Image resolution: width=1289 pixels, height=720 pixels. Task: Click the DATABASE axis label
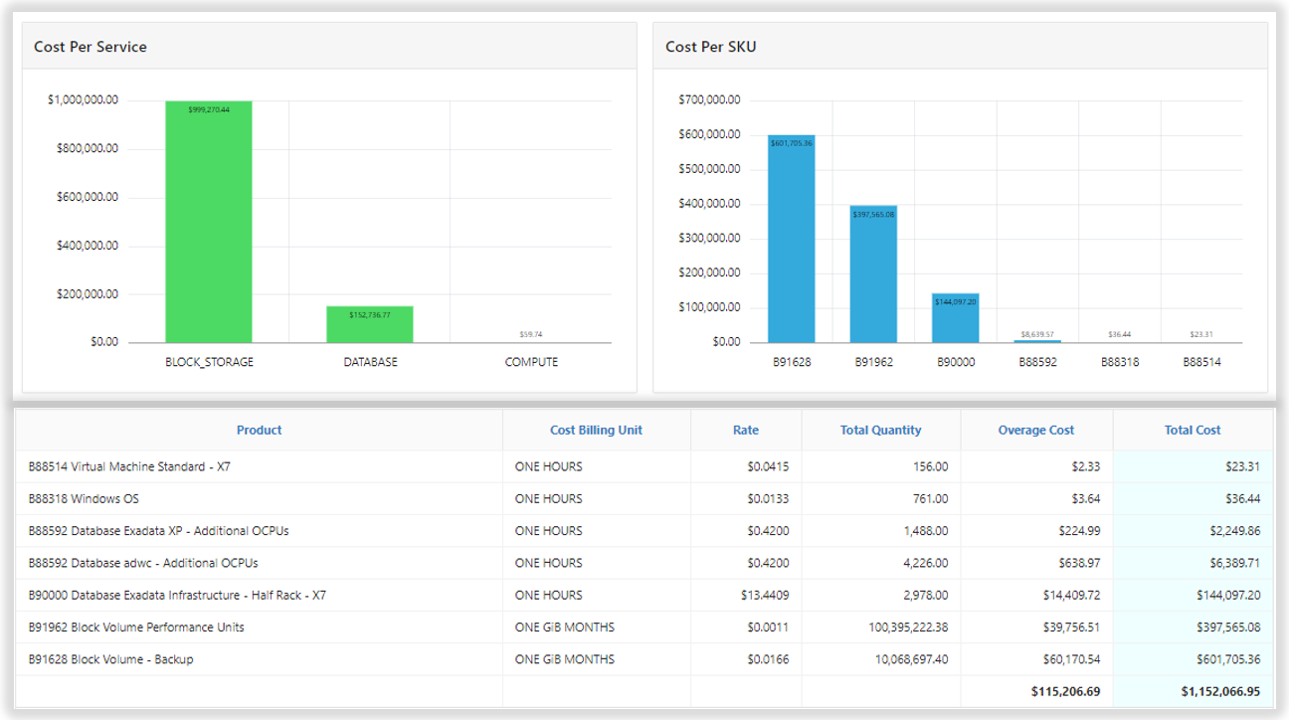tap(370, 362)
